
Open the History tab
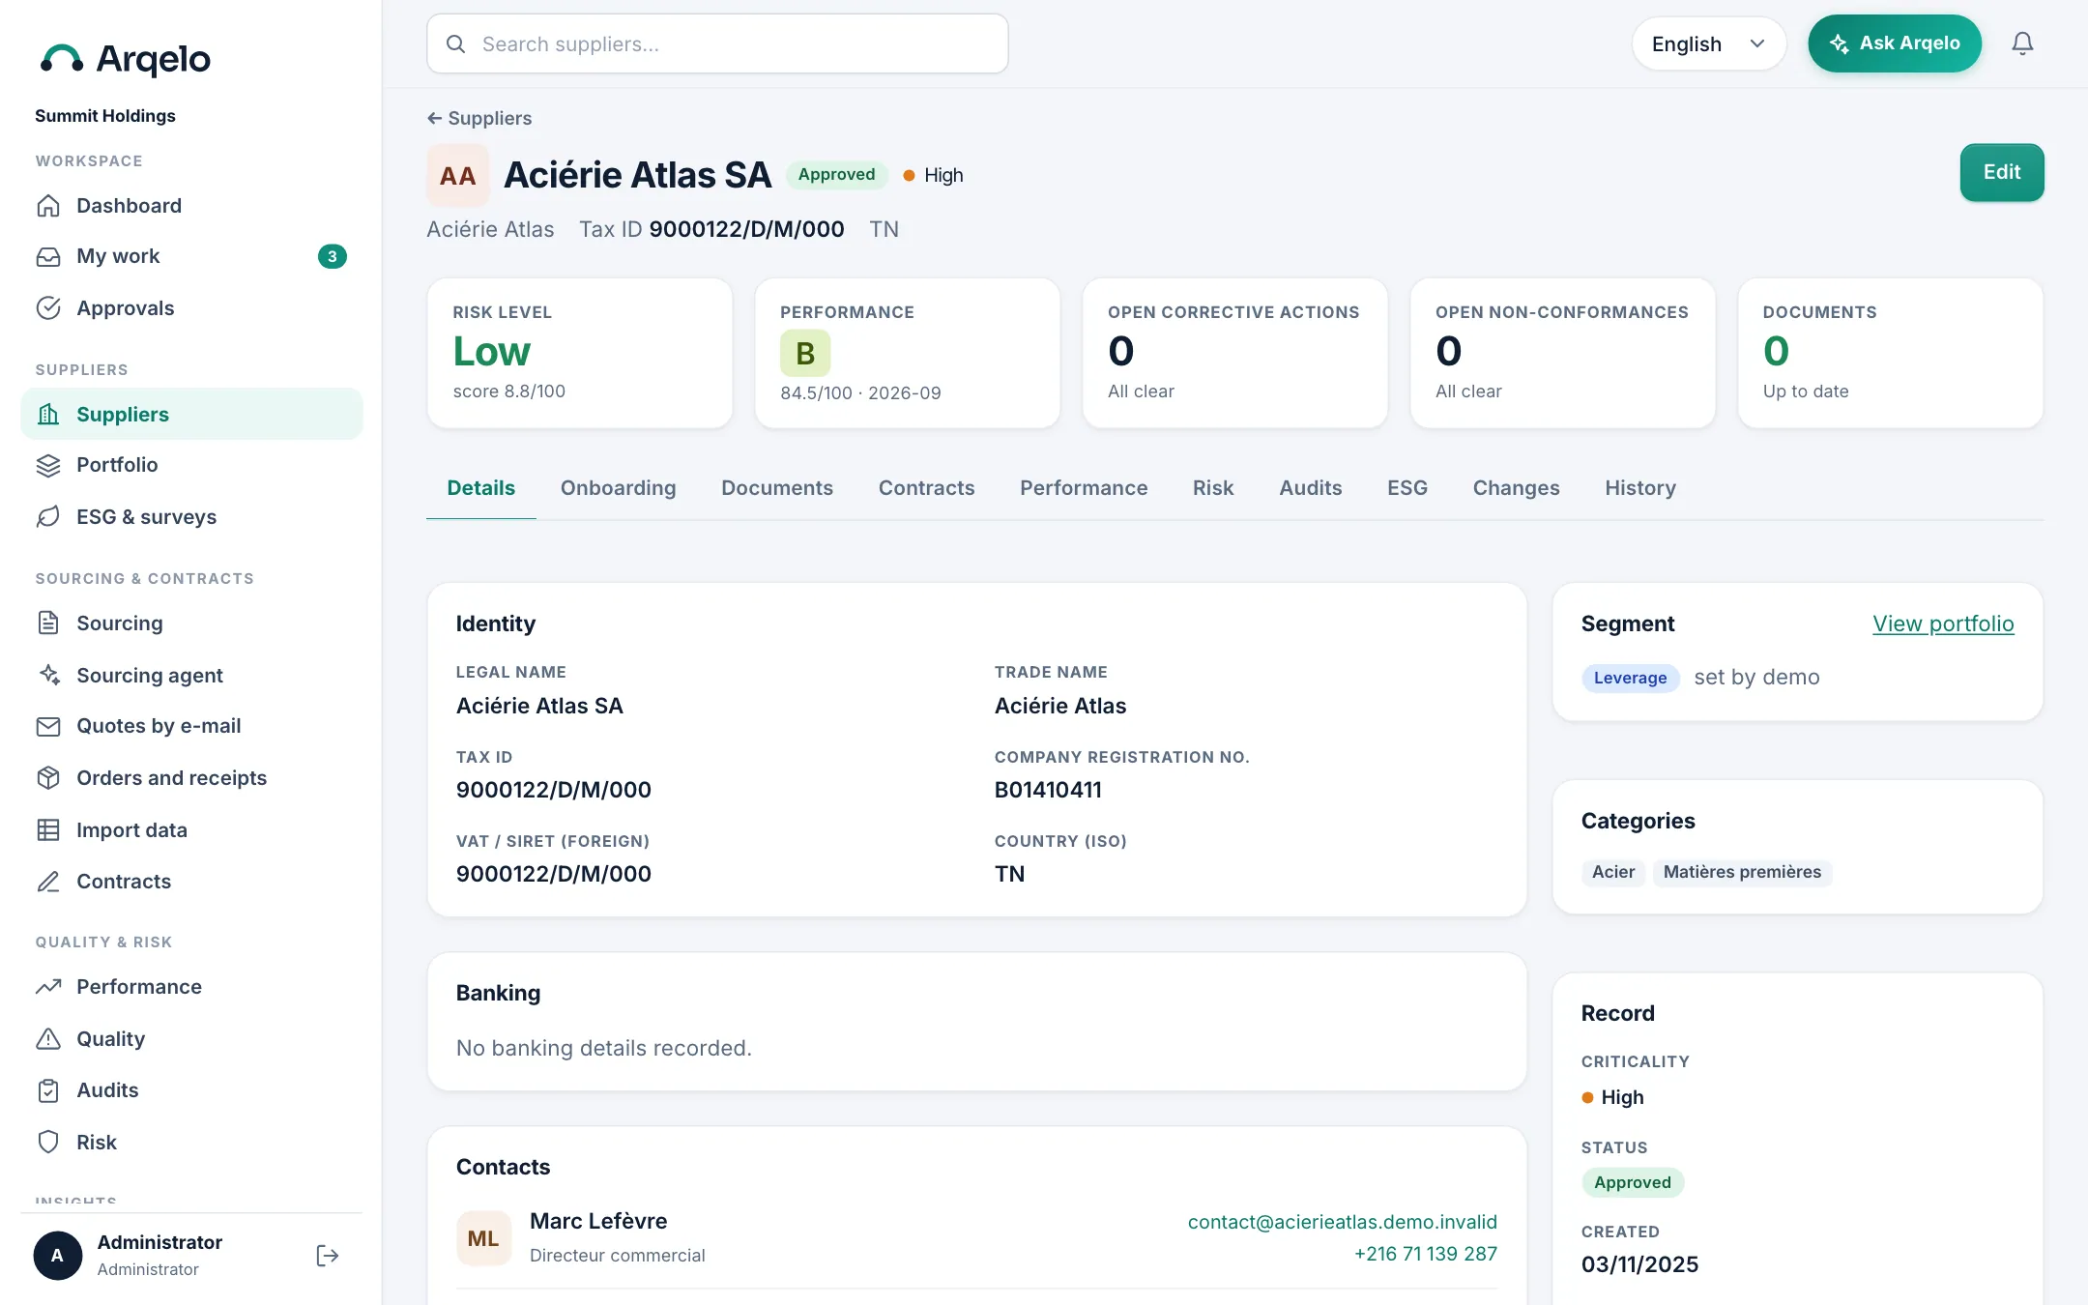tap(1639, 488)
